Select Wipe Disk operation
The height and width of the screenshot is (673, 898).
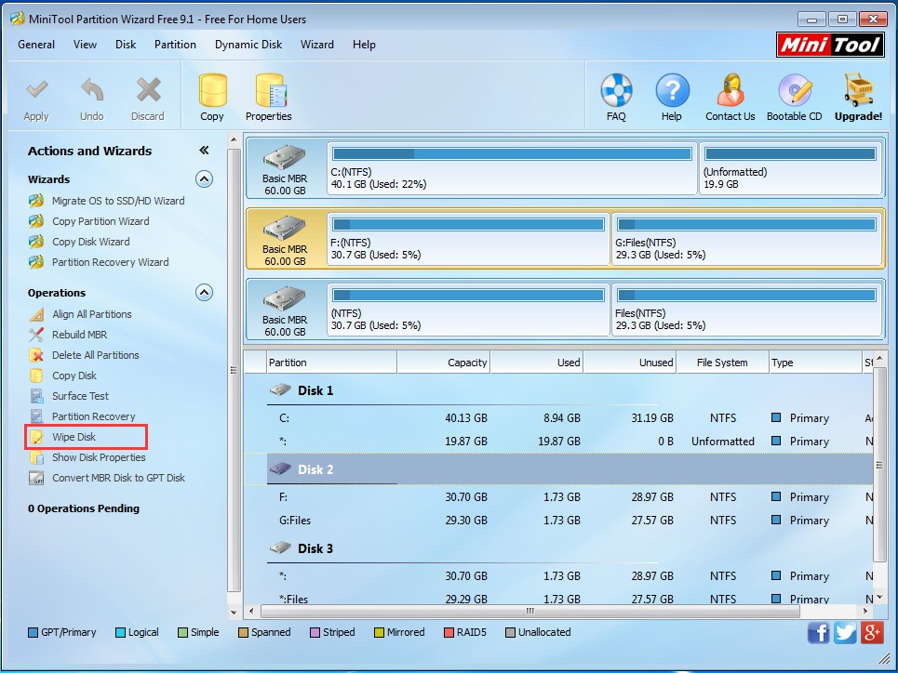[74, 437]
